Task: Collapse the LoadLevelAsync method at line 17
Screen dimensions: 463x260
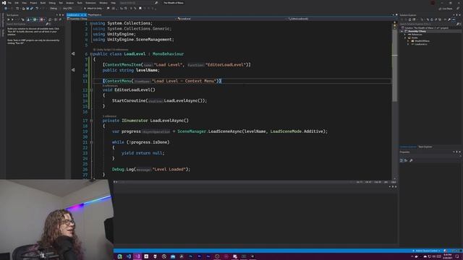Action: click(91, 121)
